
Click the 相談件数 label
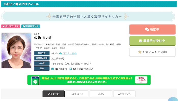click(42, 53)
